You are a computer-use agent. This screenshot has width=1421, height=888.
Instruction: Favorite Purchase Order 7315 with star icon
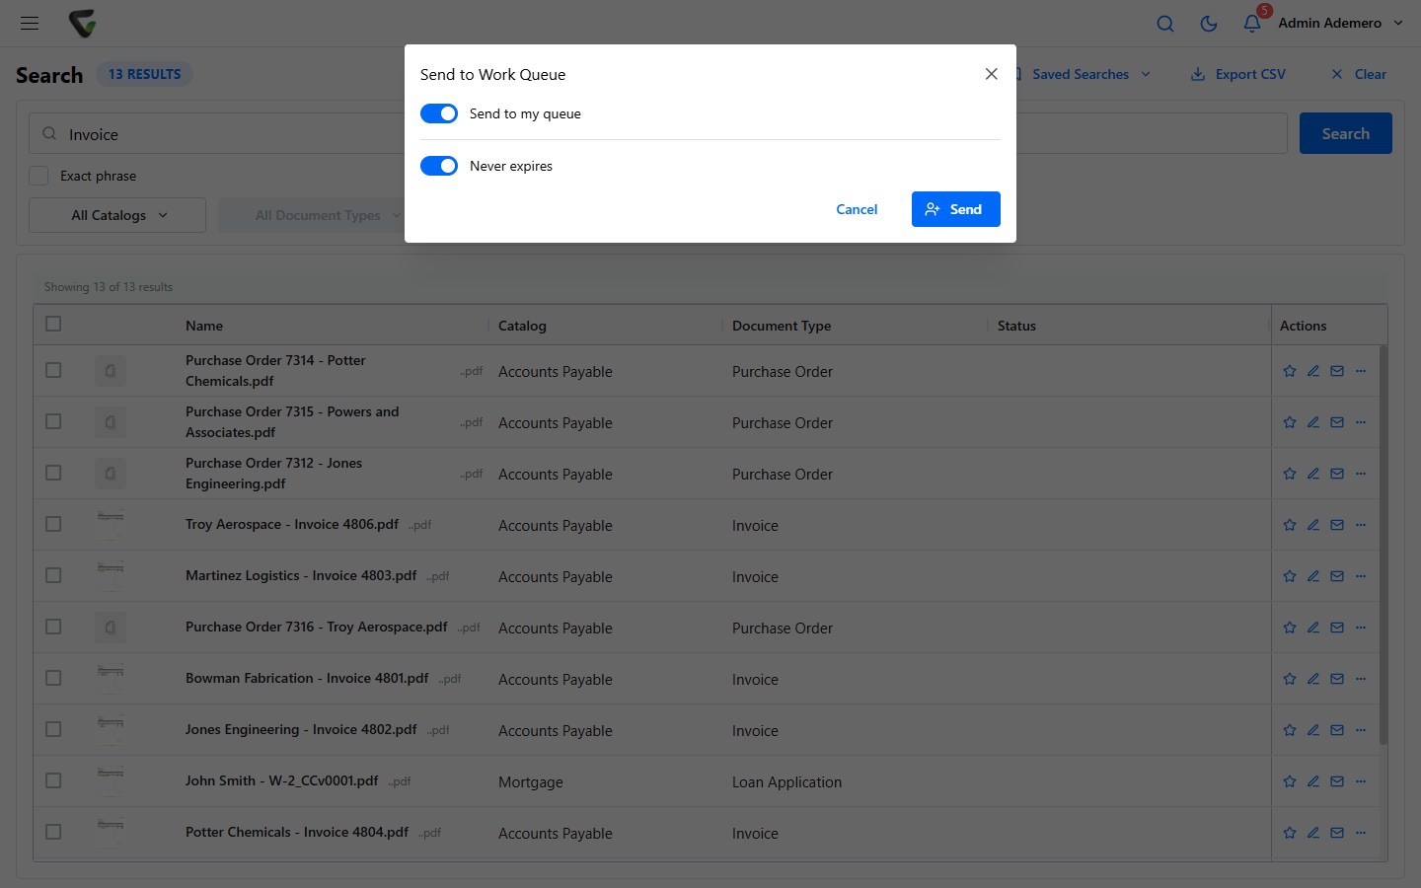[x=1290, y=422]
